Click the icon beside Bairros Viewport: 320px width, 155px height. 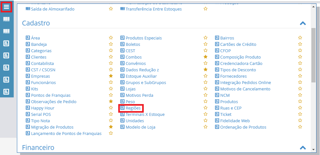tap(217, 38)
